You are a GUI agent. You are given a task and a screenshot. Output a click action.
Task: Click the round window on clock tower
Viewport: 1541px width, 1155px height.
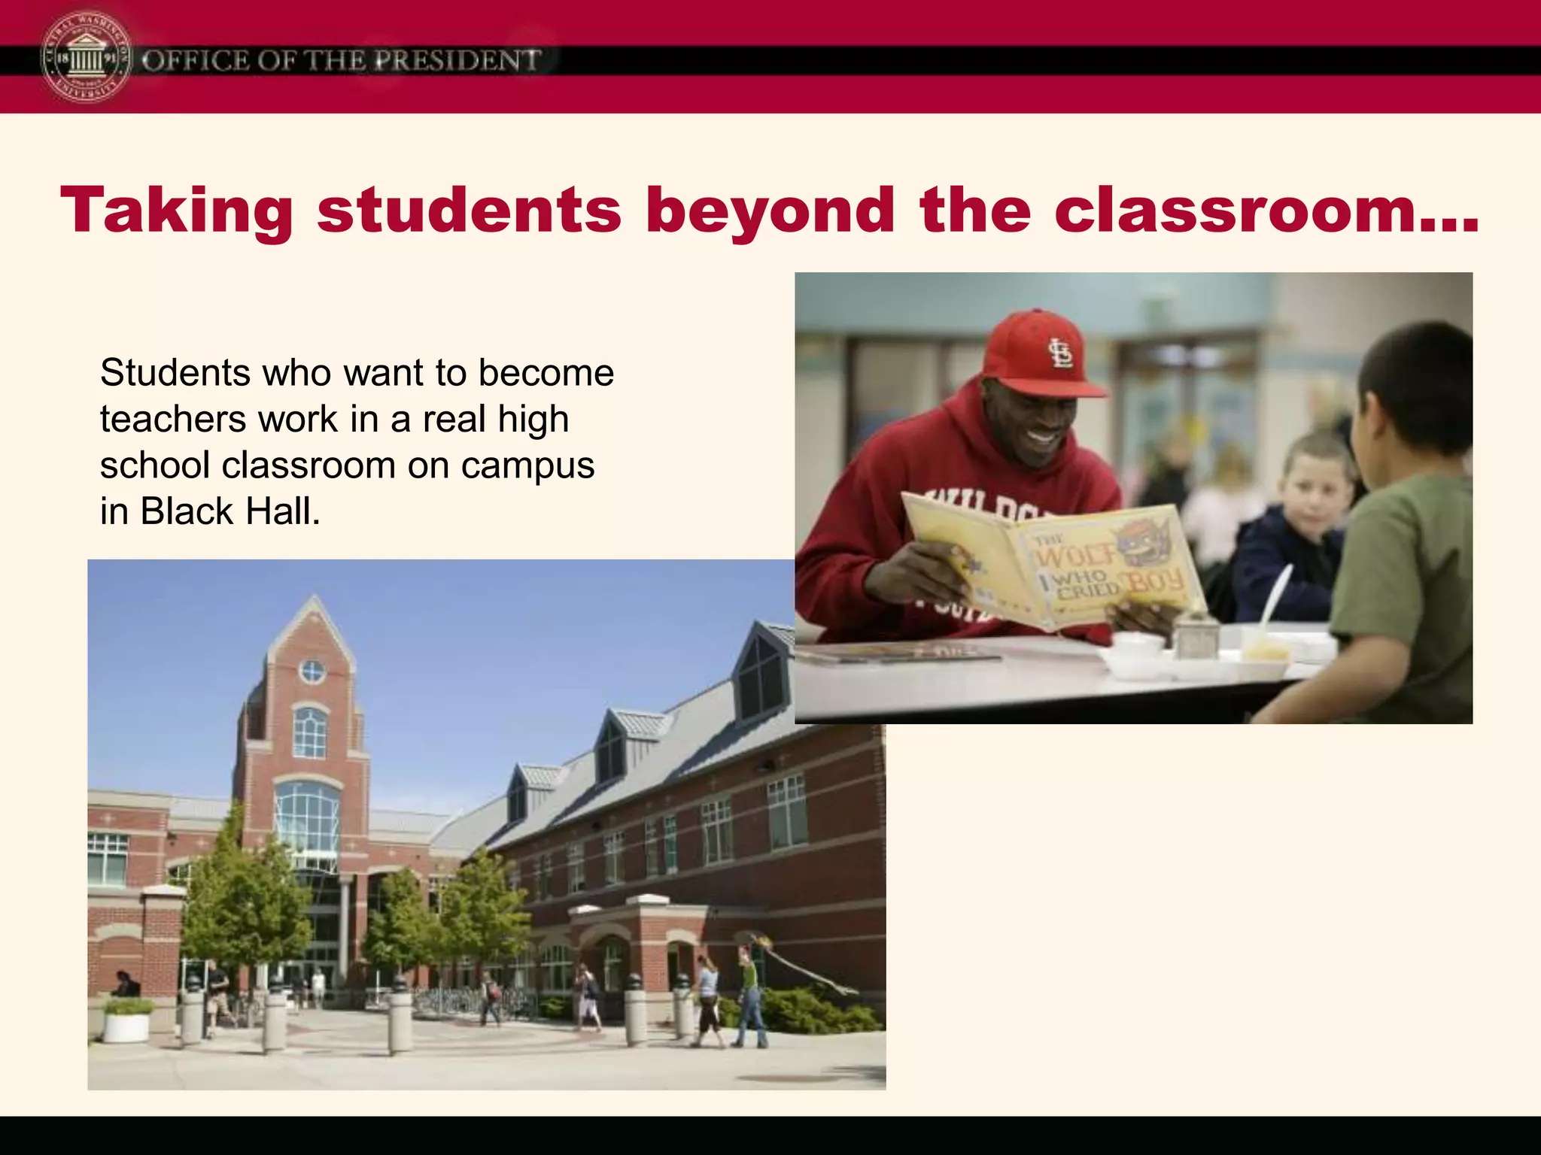[312, 671]
